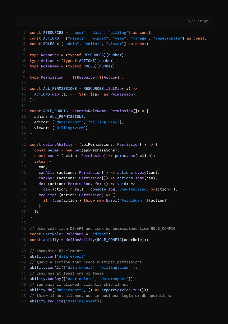Click 'show/hide UI elements' comment
The width and height of the screenshot is (228, 324).
pos(57,251)
